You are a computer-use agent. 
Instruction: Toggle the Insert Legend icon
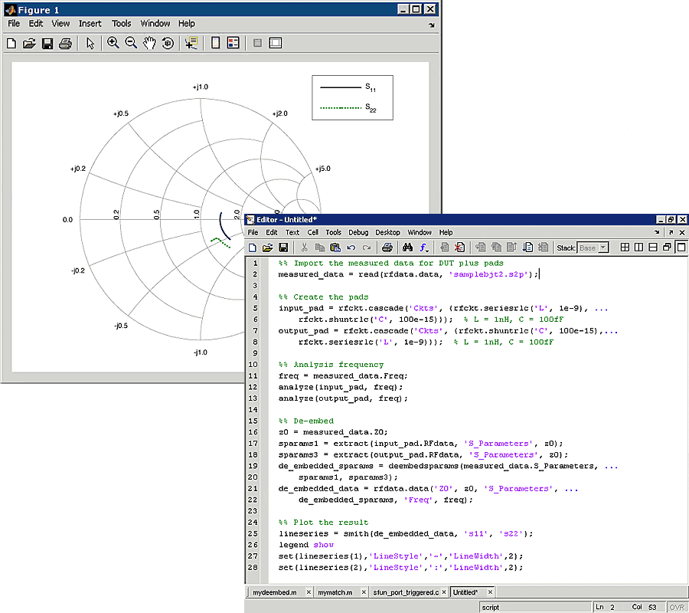click(x=233, y=43)
